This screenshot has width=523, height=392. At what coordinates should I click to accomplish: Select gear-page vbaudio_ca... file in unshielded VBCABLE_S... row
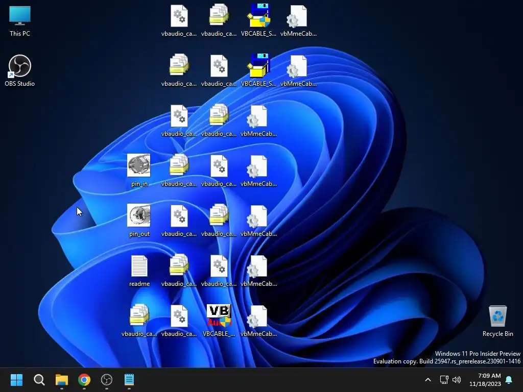219,70
